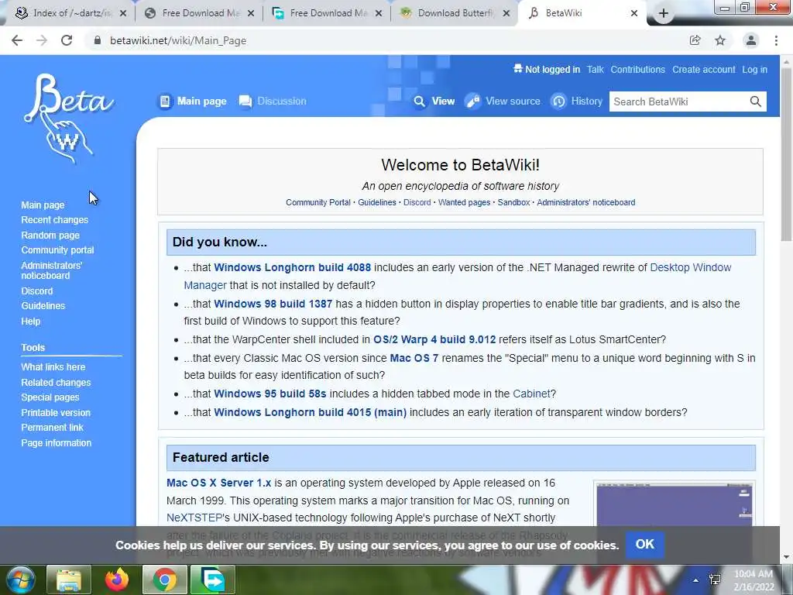The height and width of the screenshot is (595, 793).
Task: Open a new browser tab with plus icon
Action: coord(664,14)
